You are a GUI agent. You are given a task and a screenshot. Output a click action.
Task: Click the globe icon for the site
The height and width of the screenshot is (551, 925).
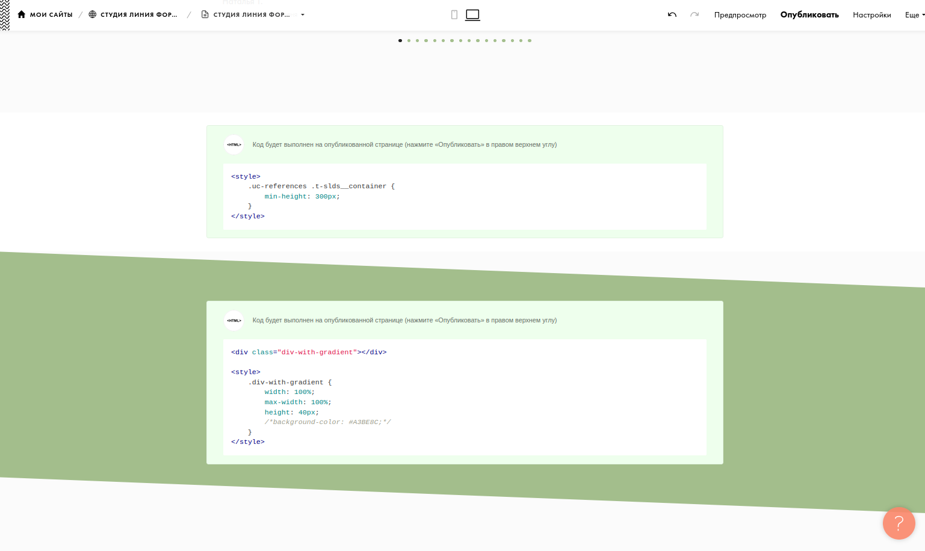point(93,14)
